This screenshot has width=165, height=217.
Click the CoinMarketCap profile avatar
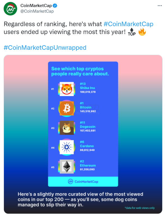[x=10, y=9]
